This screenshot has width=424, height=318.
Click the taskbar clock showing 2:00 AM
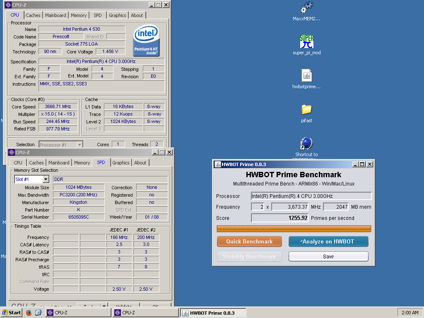click(410, 313)
